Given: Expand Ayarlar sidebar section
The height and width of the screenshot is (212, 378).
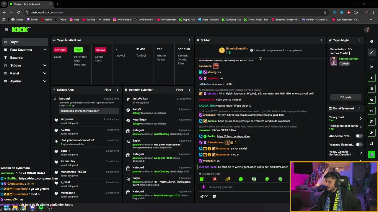Looking at the screenshot, I should click(x=45, y=81).
